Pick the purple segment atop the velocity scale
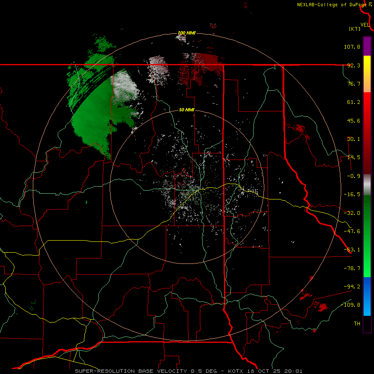Image resolution: width=374 pixels, height=374 pixels. (367, 46)
